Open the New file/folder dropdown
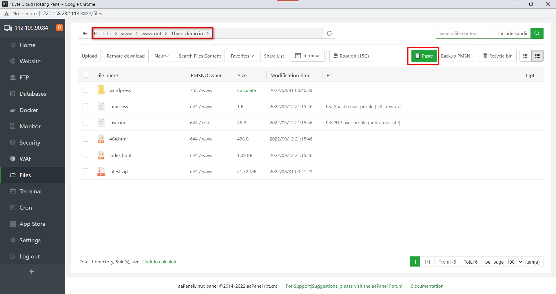Screen dimensions: 556x294 161,56
